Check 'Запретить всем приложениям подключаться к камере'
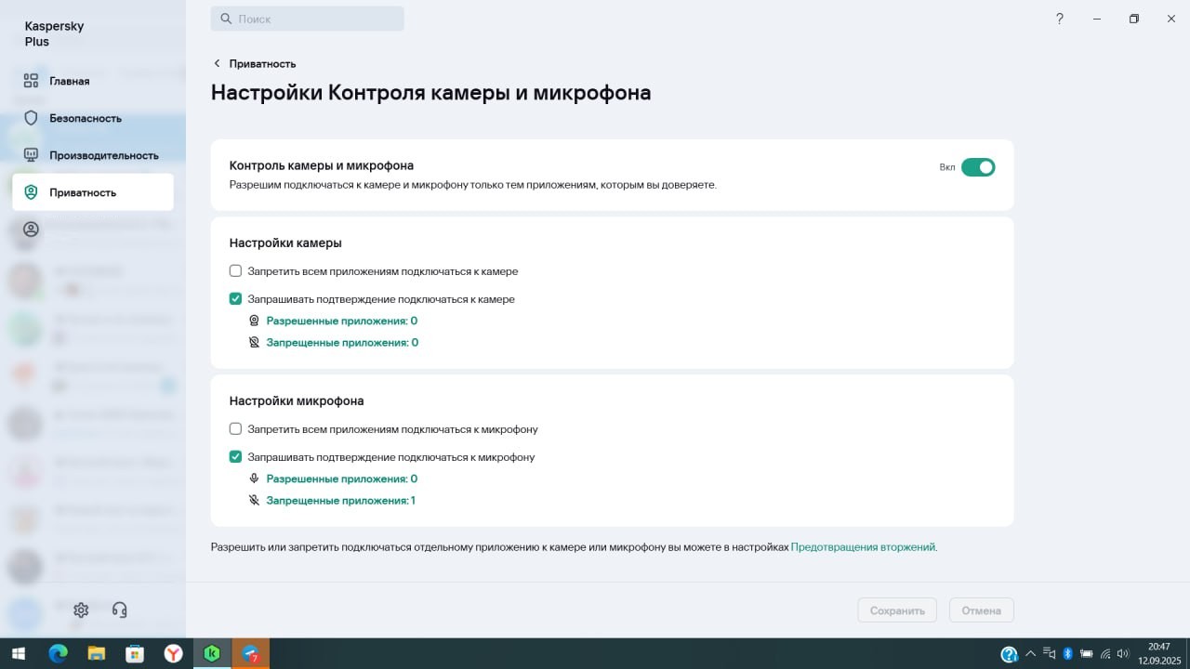 coord(236,271)
